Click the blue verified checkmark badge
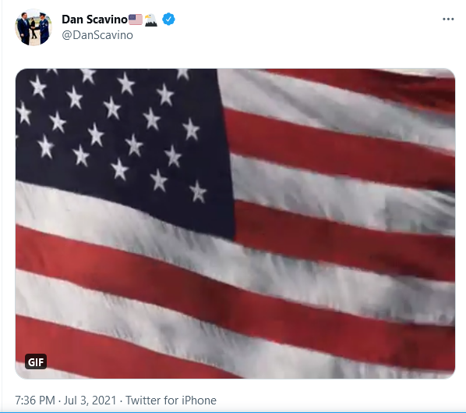 point(168,20)
